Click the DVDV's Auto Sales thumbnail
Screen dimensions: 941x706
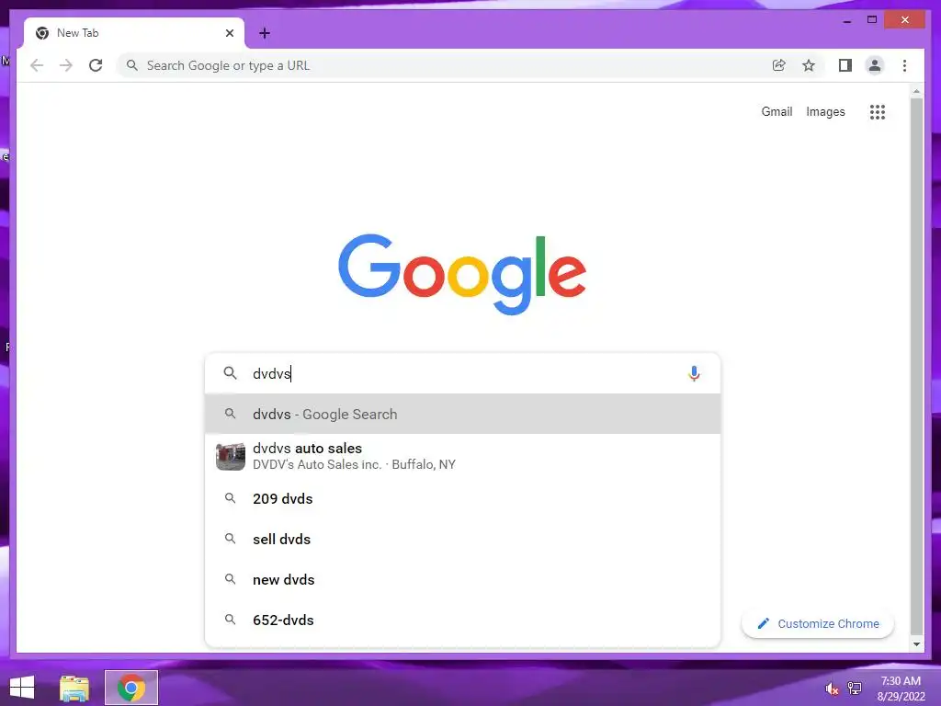(x=231, y=456)
